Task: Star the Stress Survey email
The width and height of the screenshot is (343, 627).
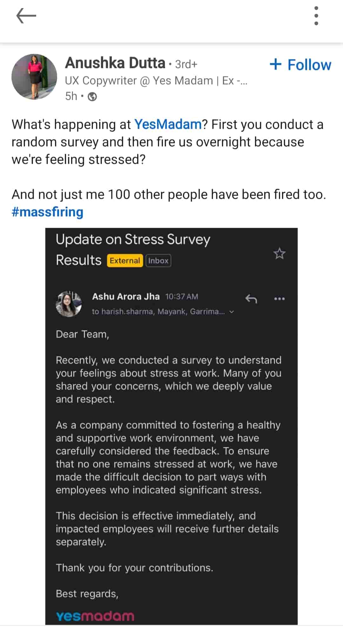Action: pos(279,254)
